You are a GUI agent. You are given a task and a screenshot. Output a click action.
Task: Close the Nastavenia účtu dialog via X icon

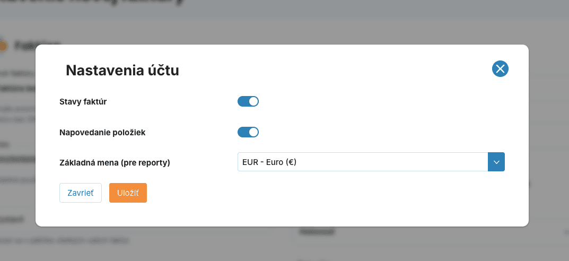tap(500, 68)
